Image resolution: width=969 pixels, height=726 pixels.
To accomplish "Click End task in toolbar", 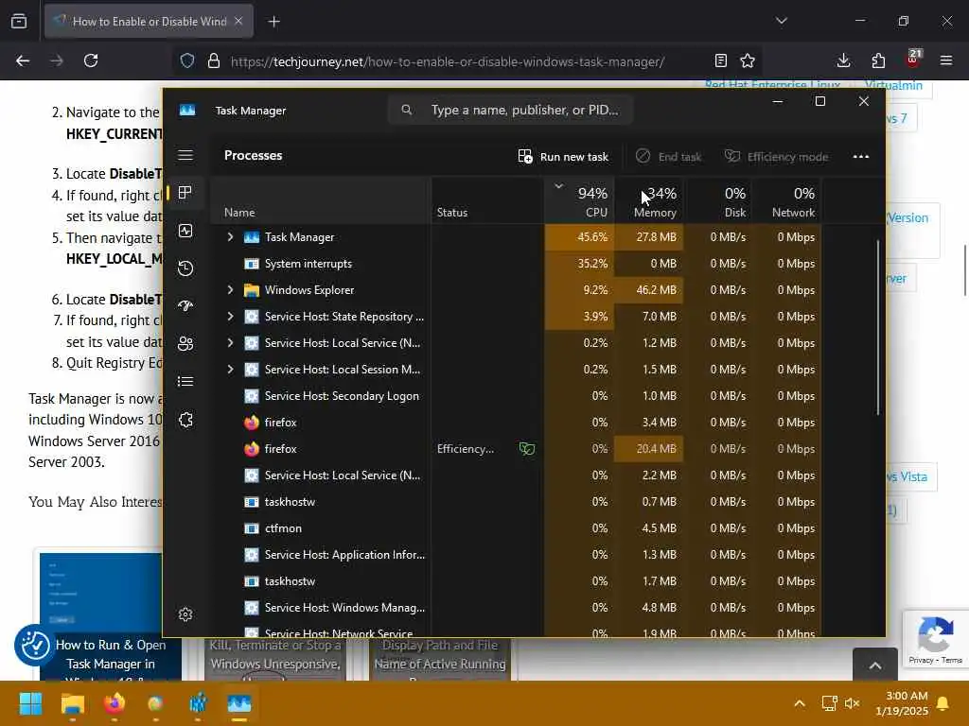I will 669,157.
